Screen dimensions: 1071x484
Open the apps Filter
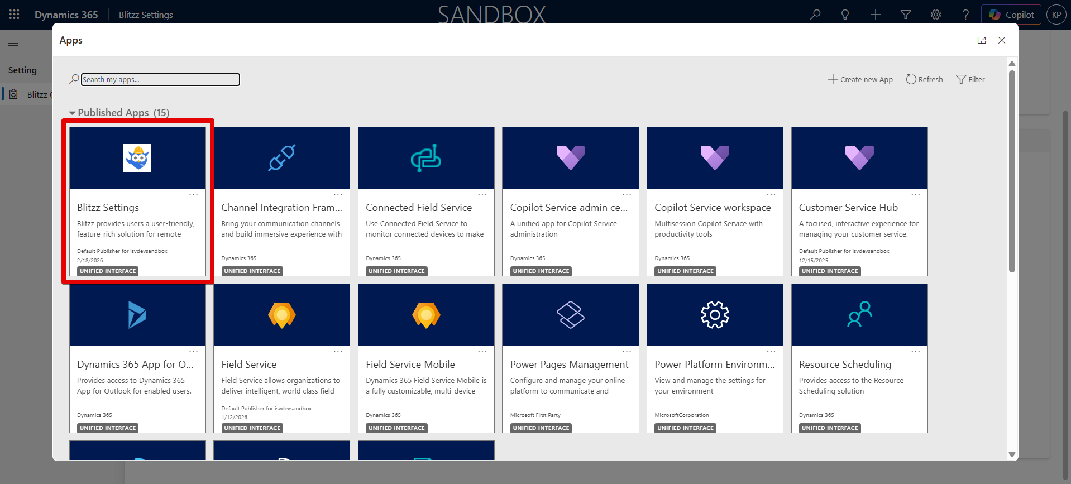[x=970, y=79]
